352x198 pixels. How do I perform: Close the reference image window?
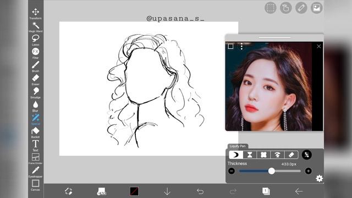(x=318, y=46)
